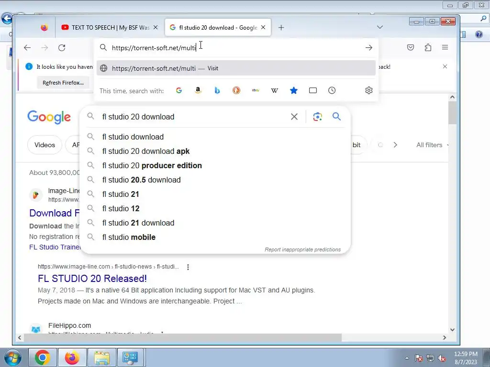The height and width of the screenshot is (367, 490).
Task: Open the Download F... Image-Line result
Action: [55, 213]
